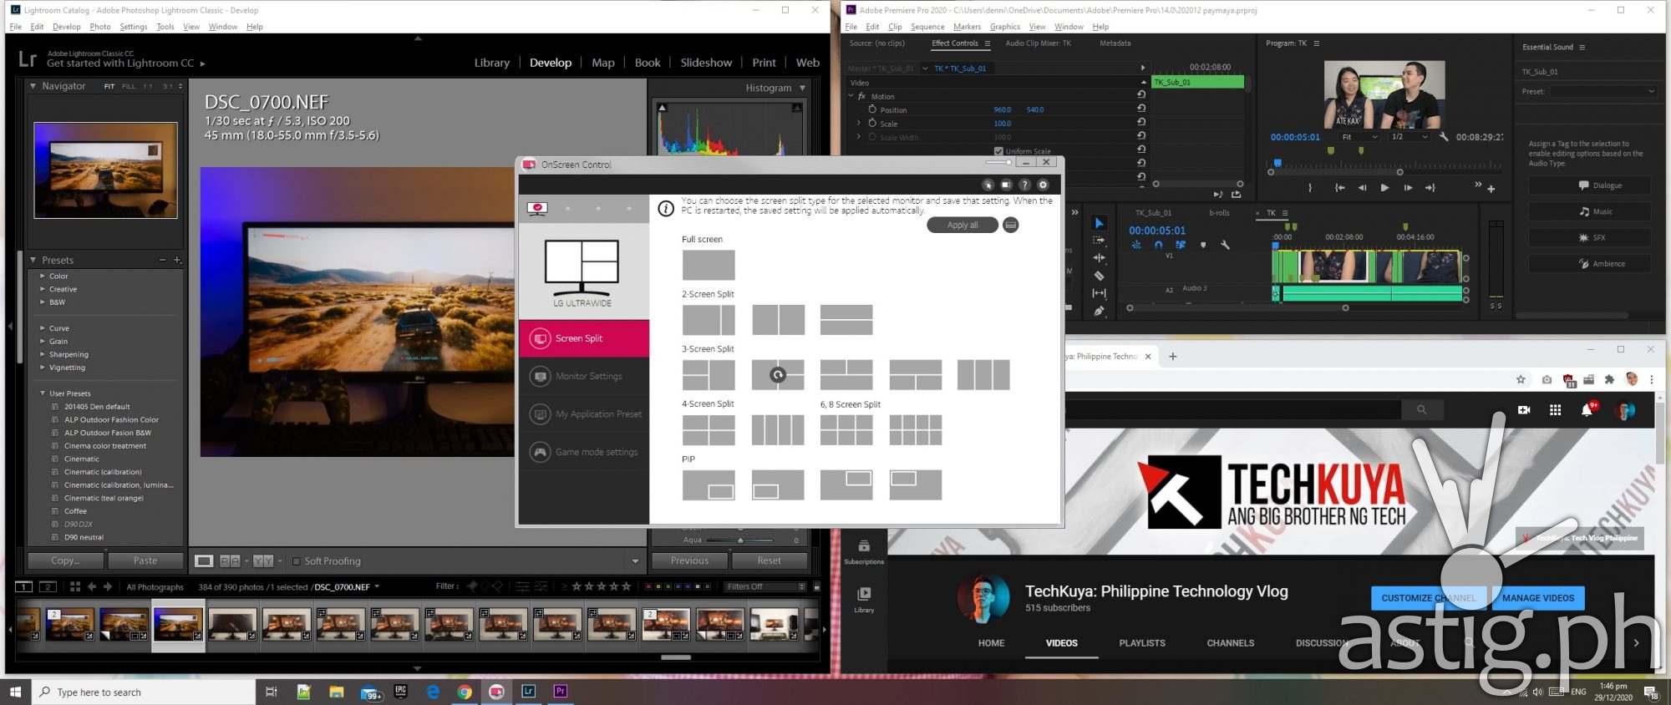Toggle the Motion fx effect
Image resolution: width=1671 pixels, height=705 pixels.
[862, 96]
